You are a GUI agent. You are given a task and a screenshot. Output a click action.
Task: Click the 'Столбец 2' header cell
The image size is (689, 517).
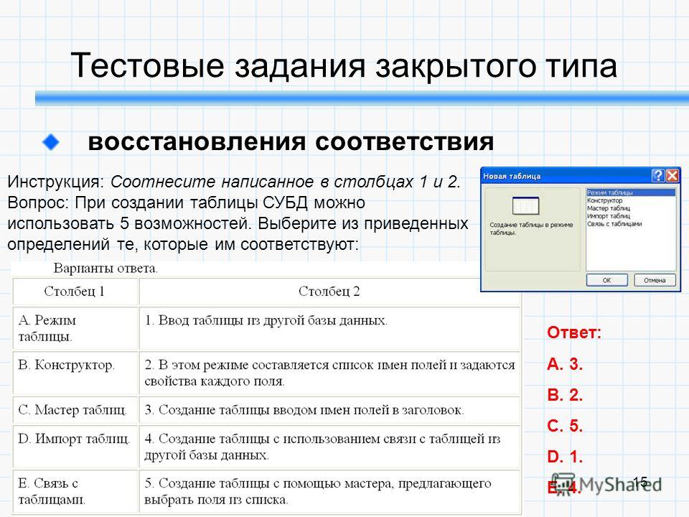(x=329, y=292)
